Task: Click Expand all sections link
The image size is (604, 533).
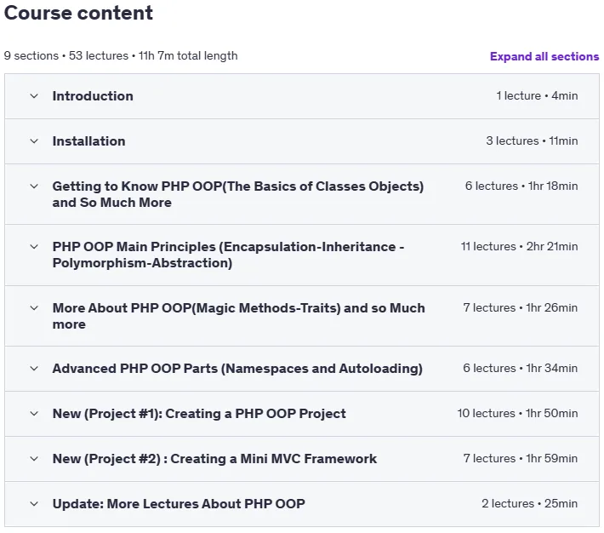Action: point(544,57)
